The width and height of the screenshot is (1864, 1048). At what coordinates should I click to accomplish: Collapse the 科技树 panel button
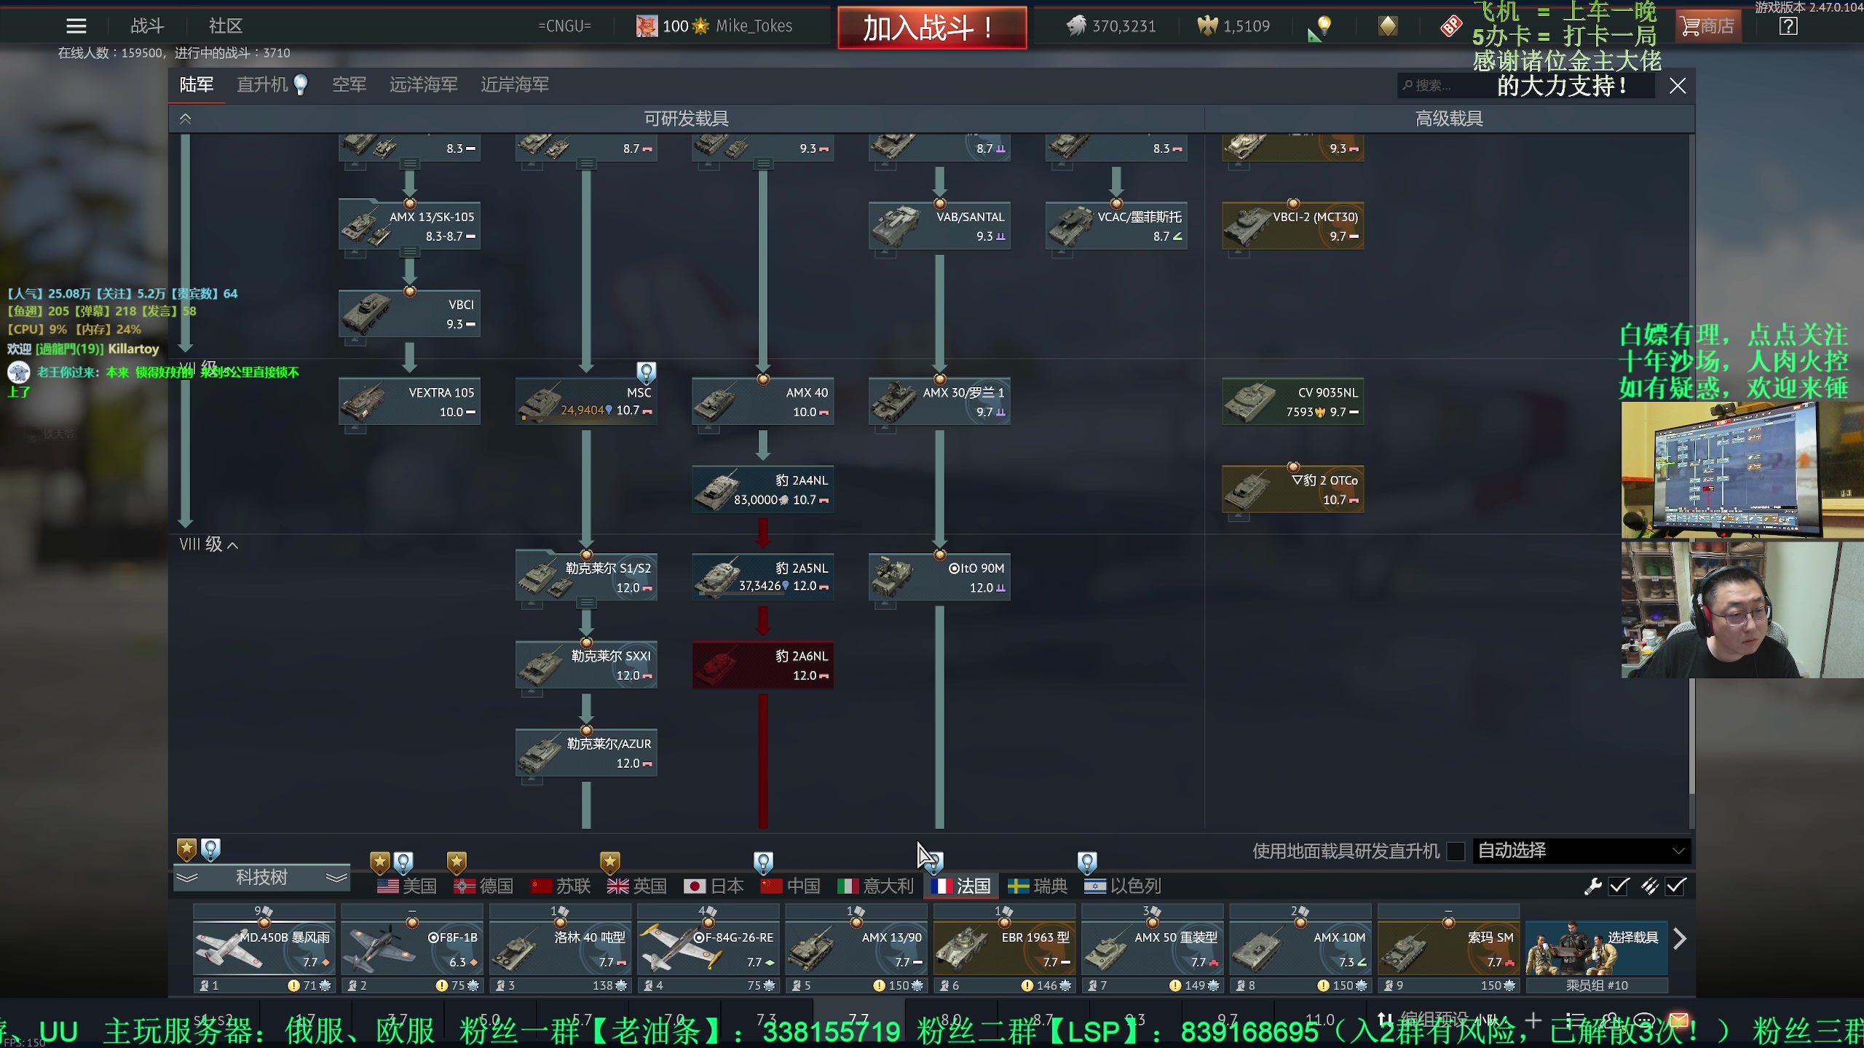[x=262, y=877]
